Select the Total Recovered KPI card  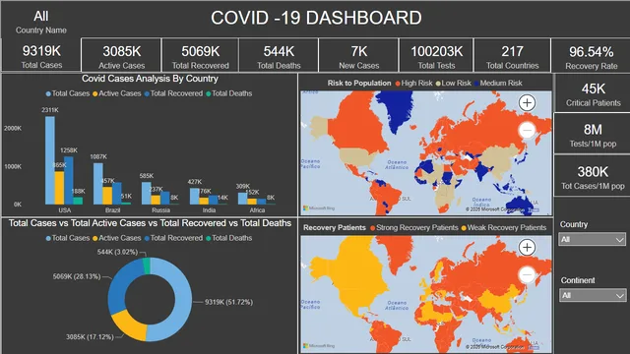[200, 55]
